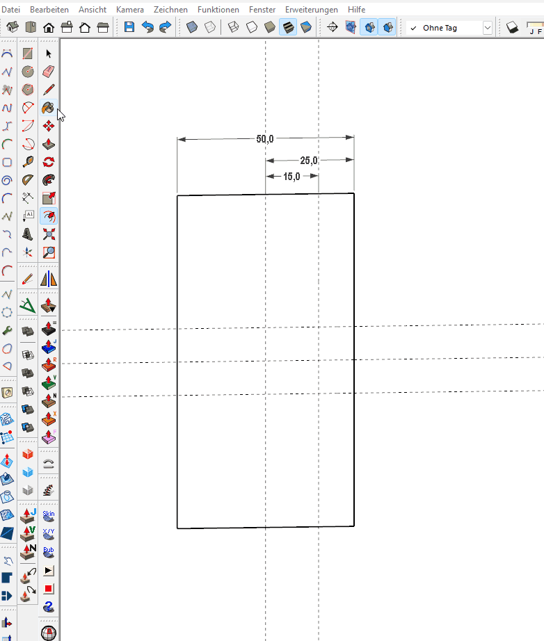This screenshot has height=641, width=544.
Task: Choose the Rotate tool
Action: (x=49, y=162)
